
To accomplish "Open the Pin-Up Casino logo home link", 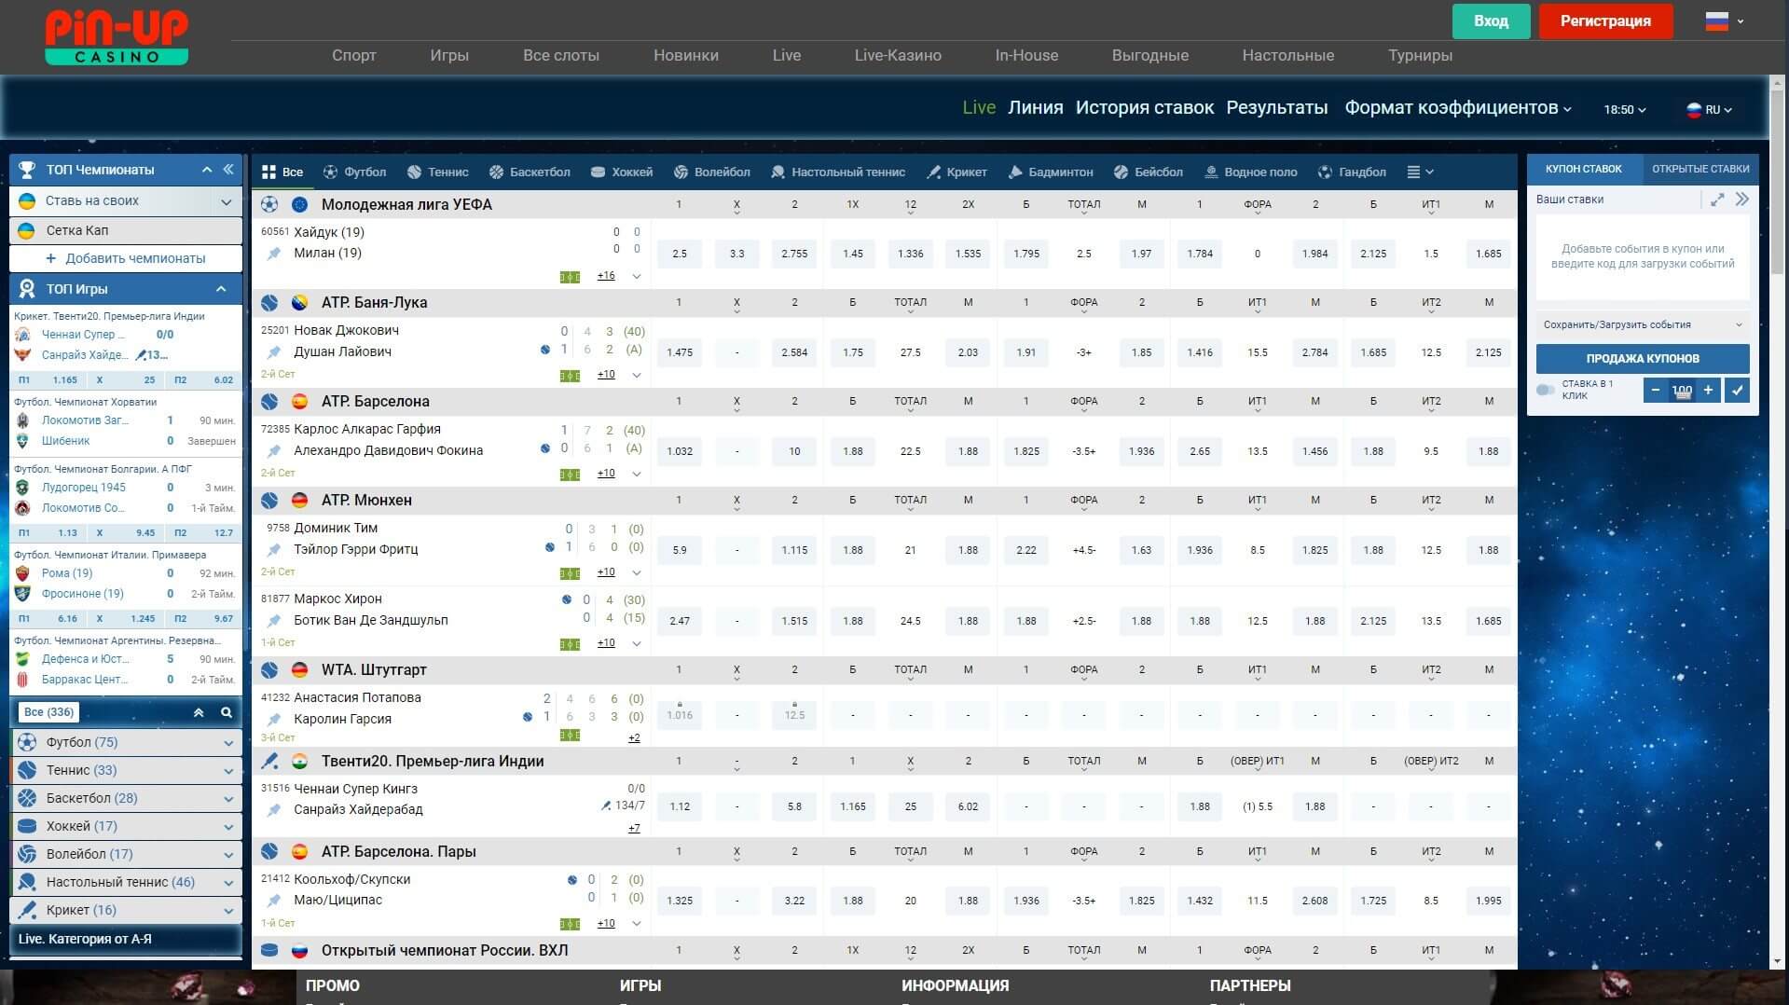I will 117,38.
